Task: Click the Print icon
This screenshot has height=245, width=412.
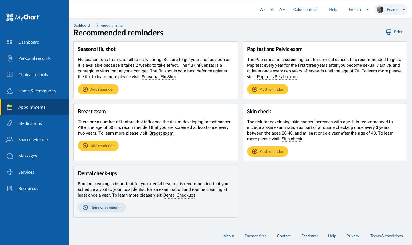Action: pyautogui.click(x=389, y=32)
